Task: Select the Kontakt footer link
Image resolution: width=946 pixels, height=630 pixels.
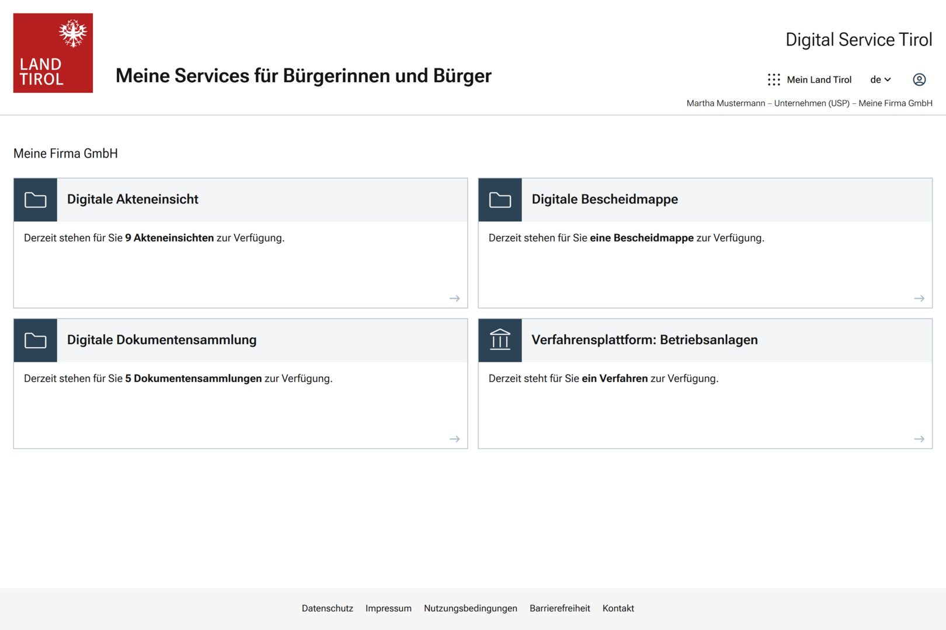Action: point(618,608)
